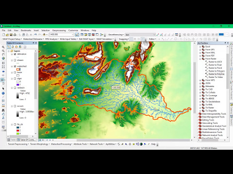Open the HRU Analysis dropdown
The image size is (233, 174).
52,39
